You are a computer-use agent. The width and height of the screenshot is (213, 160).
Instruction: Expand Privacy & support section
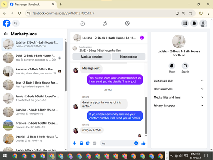(x=178, y=105)
